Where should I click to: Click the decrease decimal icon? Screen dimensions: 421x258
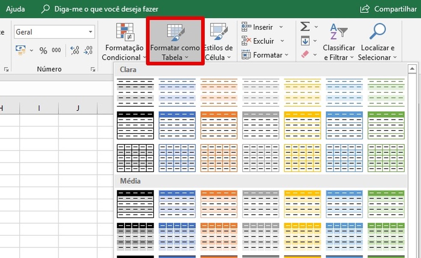[88, 50]
